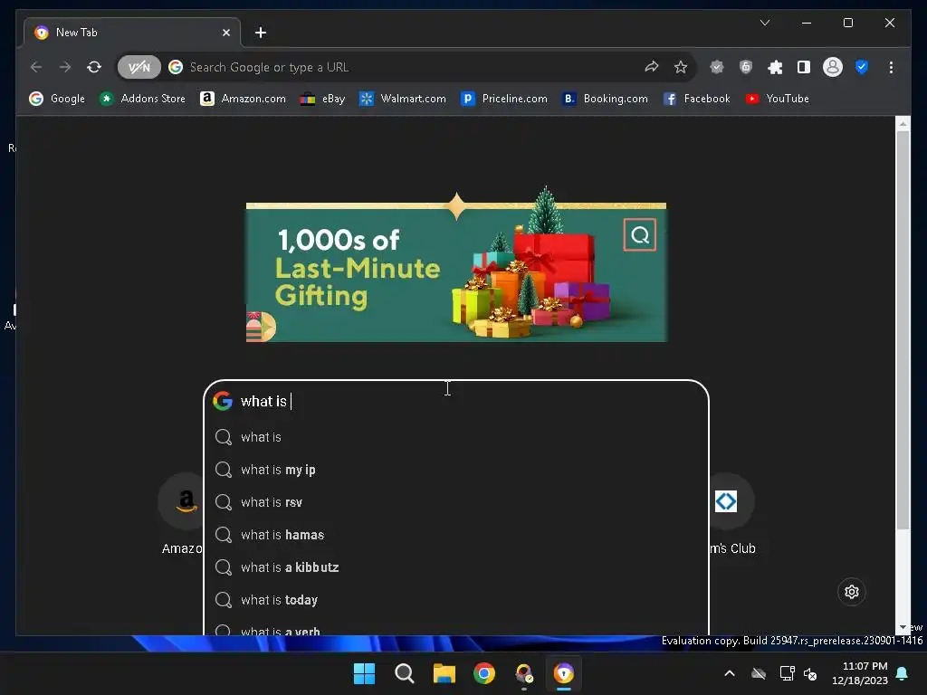Open a new tab with plus button
Screen dimensions: 927x695
click(x=260, y=33)
